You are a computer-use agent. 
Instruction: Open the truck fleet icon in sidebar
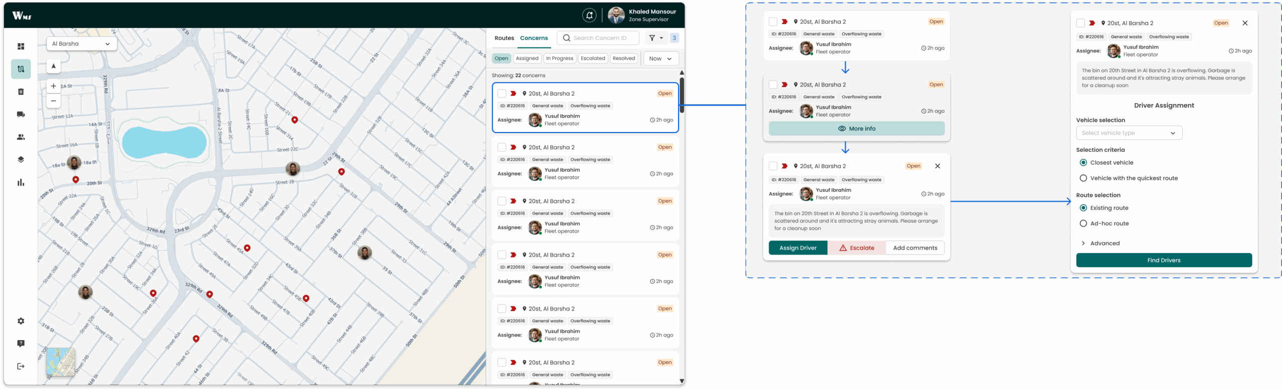click(21, 114)
